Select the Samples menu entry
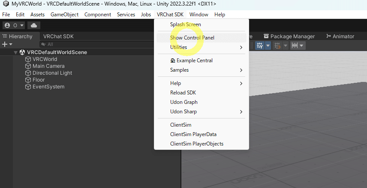 (201, 70)
